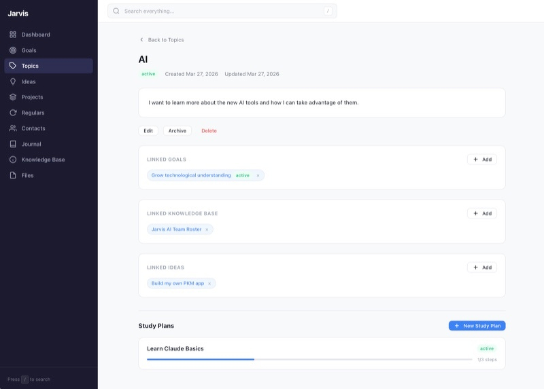Remove the Build my own PKM app chip

(209, 284)
